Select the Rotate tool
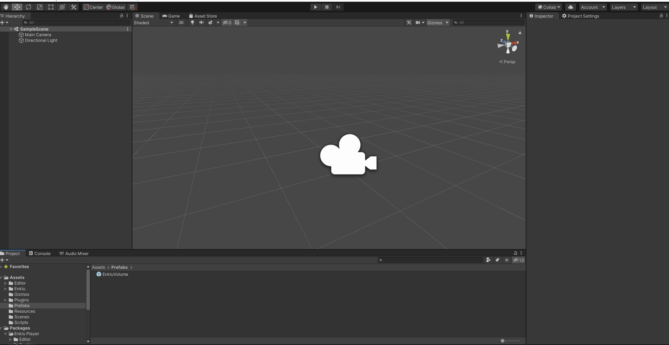This screenshot has height=345, width=669. 28,7
